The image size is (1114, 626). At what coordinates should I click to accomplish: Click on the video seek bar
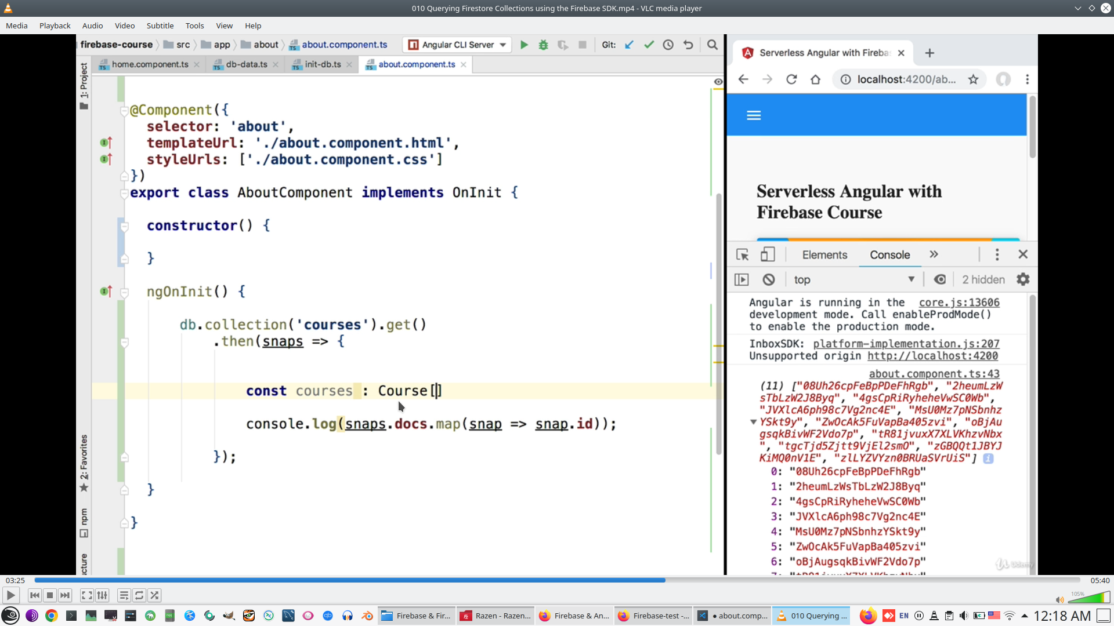(x=557, y=580)
